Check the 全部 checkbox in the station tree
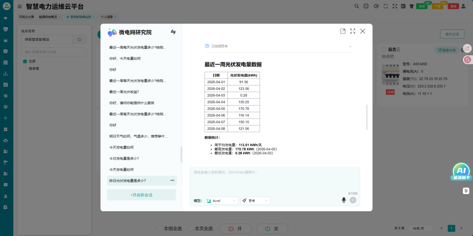The height and width of the screenshot is (236, 473). tap(25, 61)
